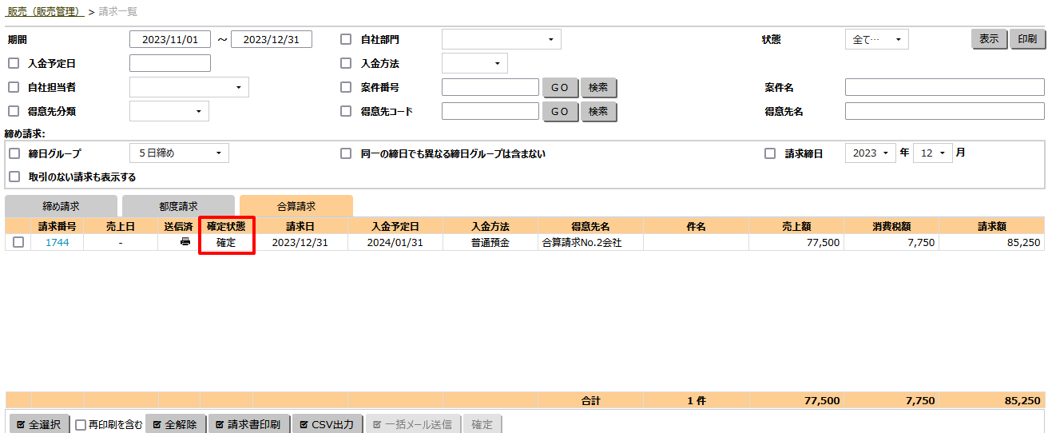The width and height of the screenshot is (1048, 433).
Task: Open the 状態 dropdown
Action: coord(876,39)
